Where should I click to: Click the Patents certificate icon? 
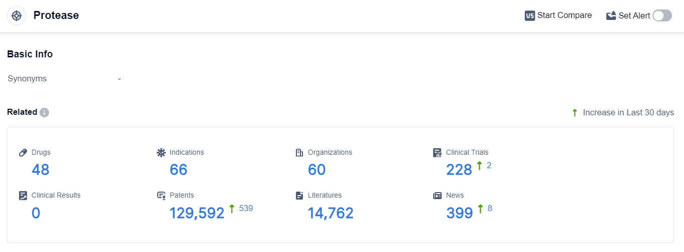161,196
